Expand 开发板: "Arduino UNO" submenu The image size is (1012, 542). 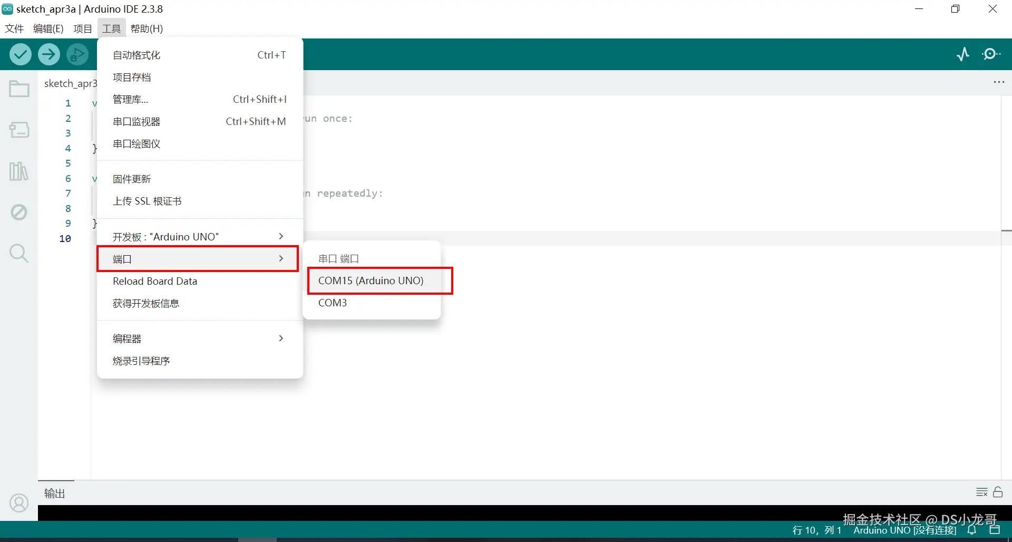[200, 237]
